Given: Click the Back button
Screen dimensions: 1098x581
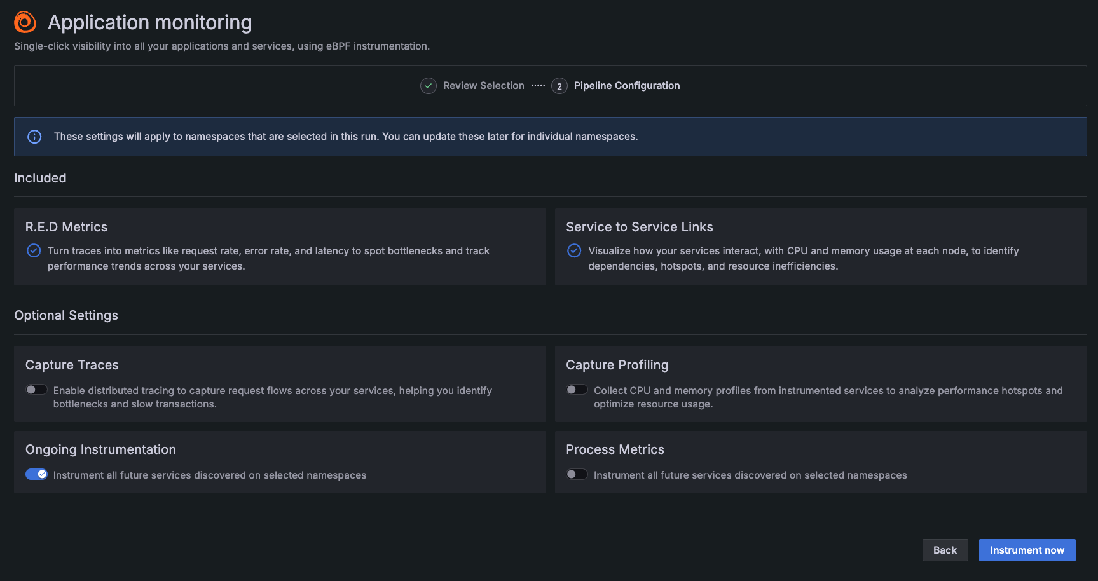Looking at the screenshot, I should [x=945, y=550].
